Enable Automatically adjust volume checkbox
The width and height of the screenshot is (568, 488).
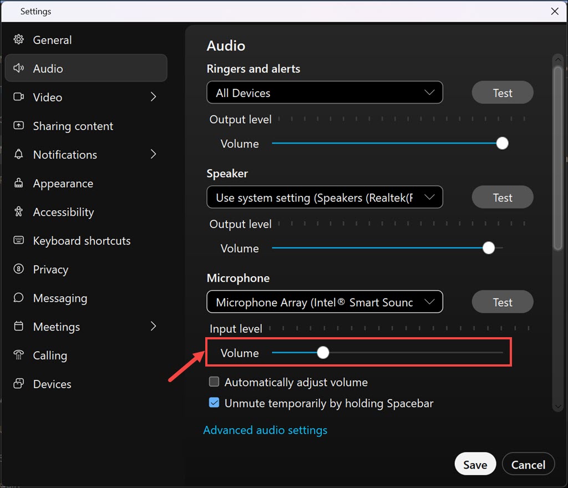214,382
